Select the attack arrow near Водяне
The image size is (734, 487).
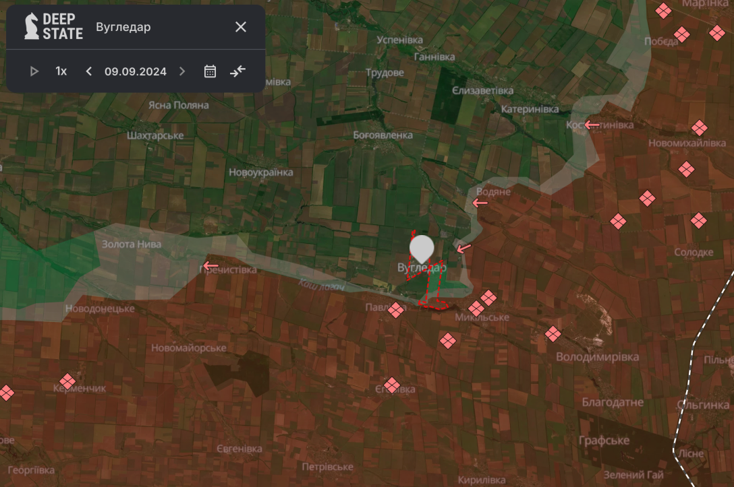tap(480, 203)
